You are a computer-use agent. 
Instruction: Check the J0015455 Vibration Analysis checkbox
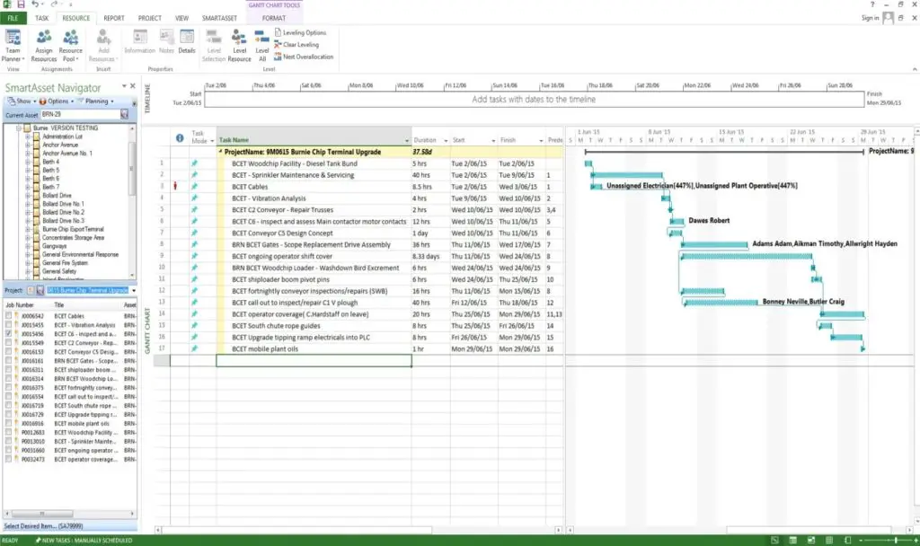coord(8,324)
